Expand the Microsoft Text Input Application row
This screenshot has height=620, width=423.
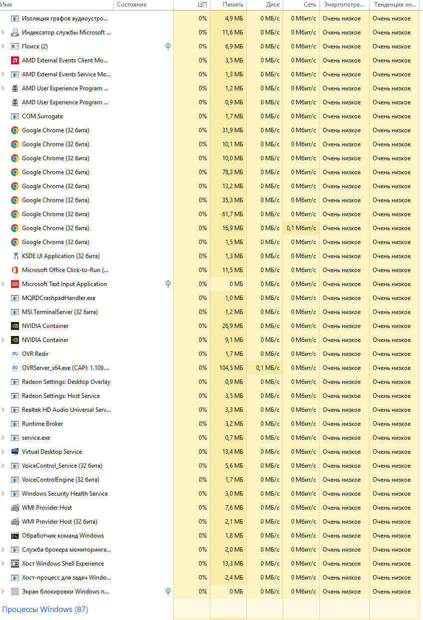coord(3,284)
